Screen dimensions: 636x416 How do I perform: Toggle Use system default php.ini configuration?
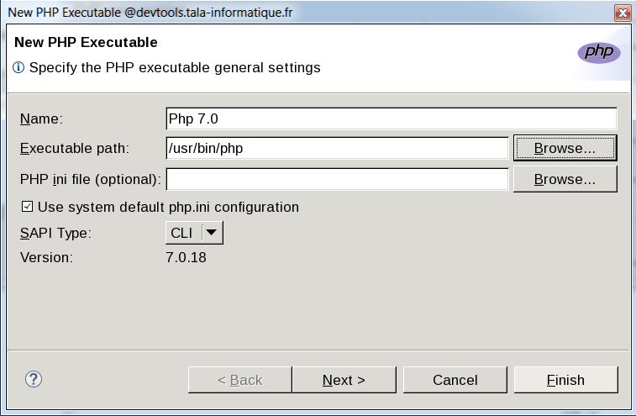pos(27,207)
